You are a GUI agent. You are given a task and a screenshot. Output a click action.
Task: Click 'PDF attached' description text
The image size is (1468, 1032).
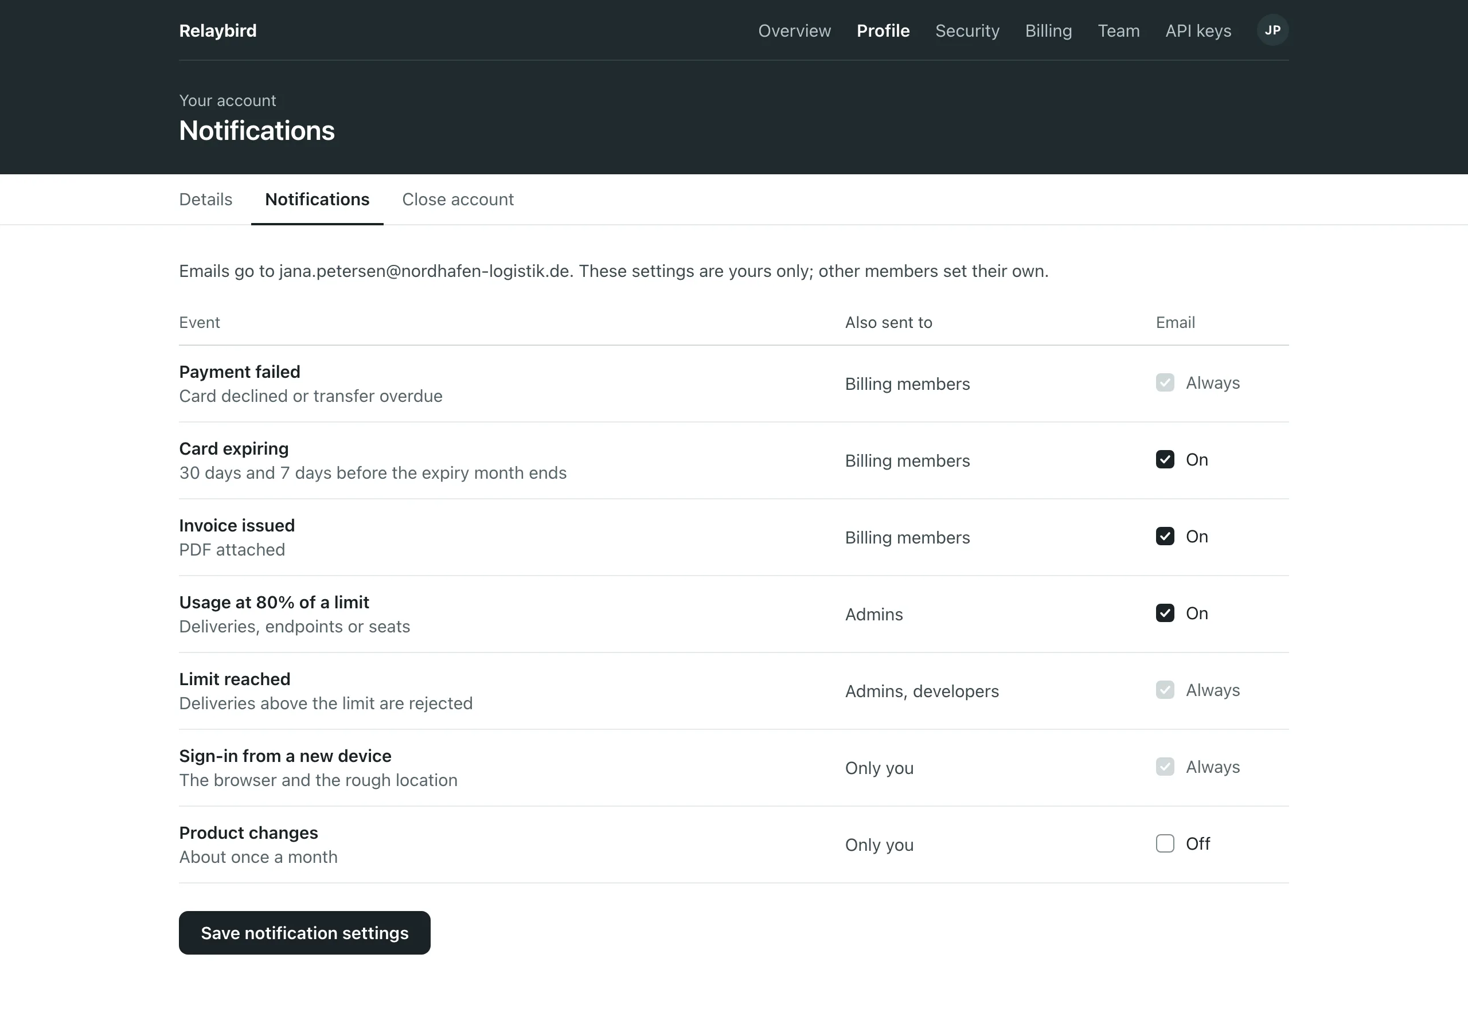pyautogui.click(x=232, y=550)
